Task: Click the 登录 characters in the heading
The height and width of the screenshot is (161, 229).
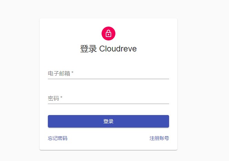Action: coord(88,49)
